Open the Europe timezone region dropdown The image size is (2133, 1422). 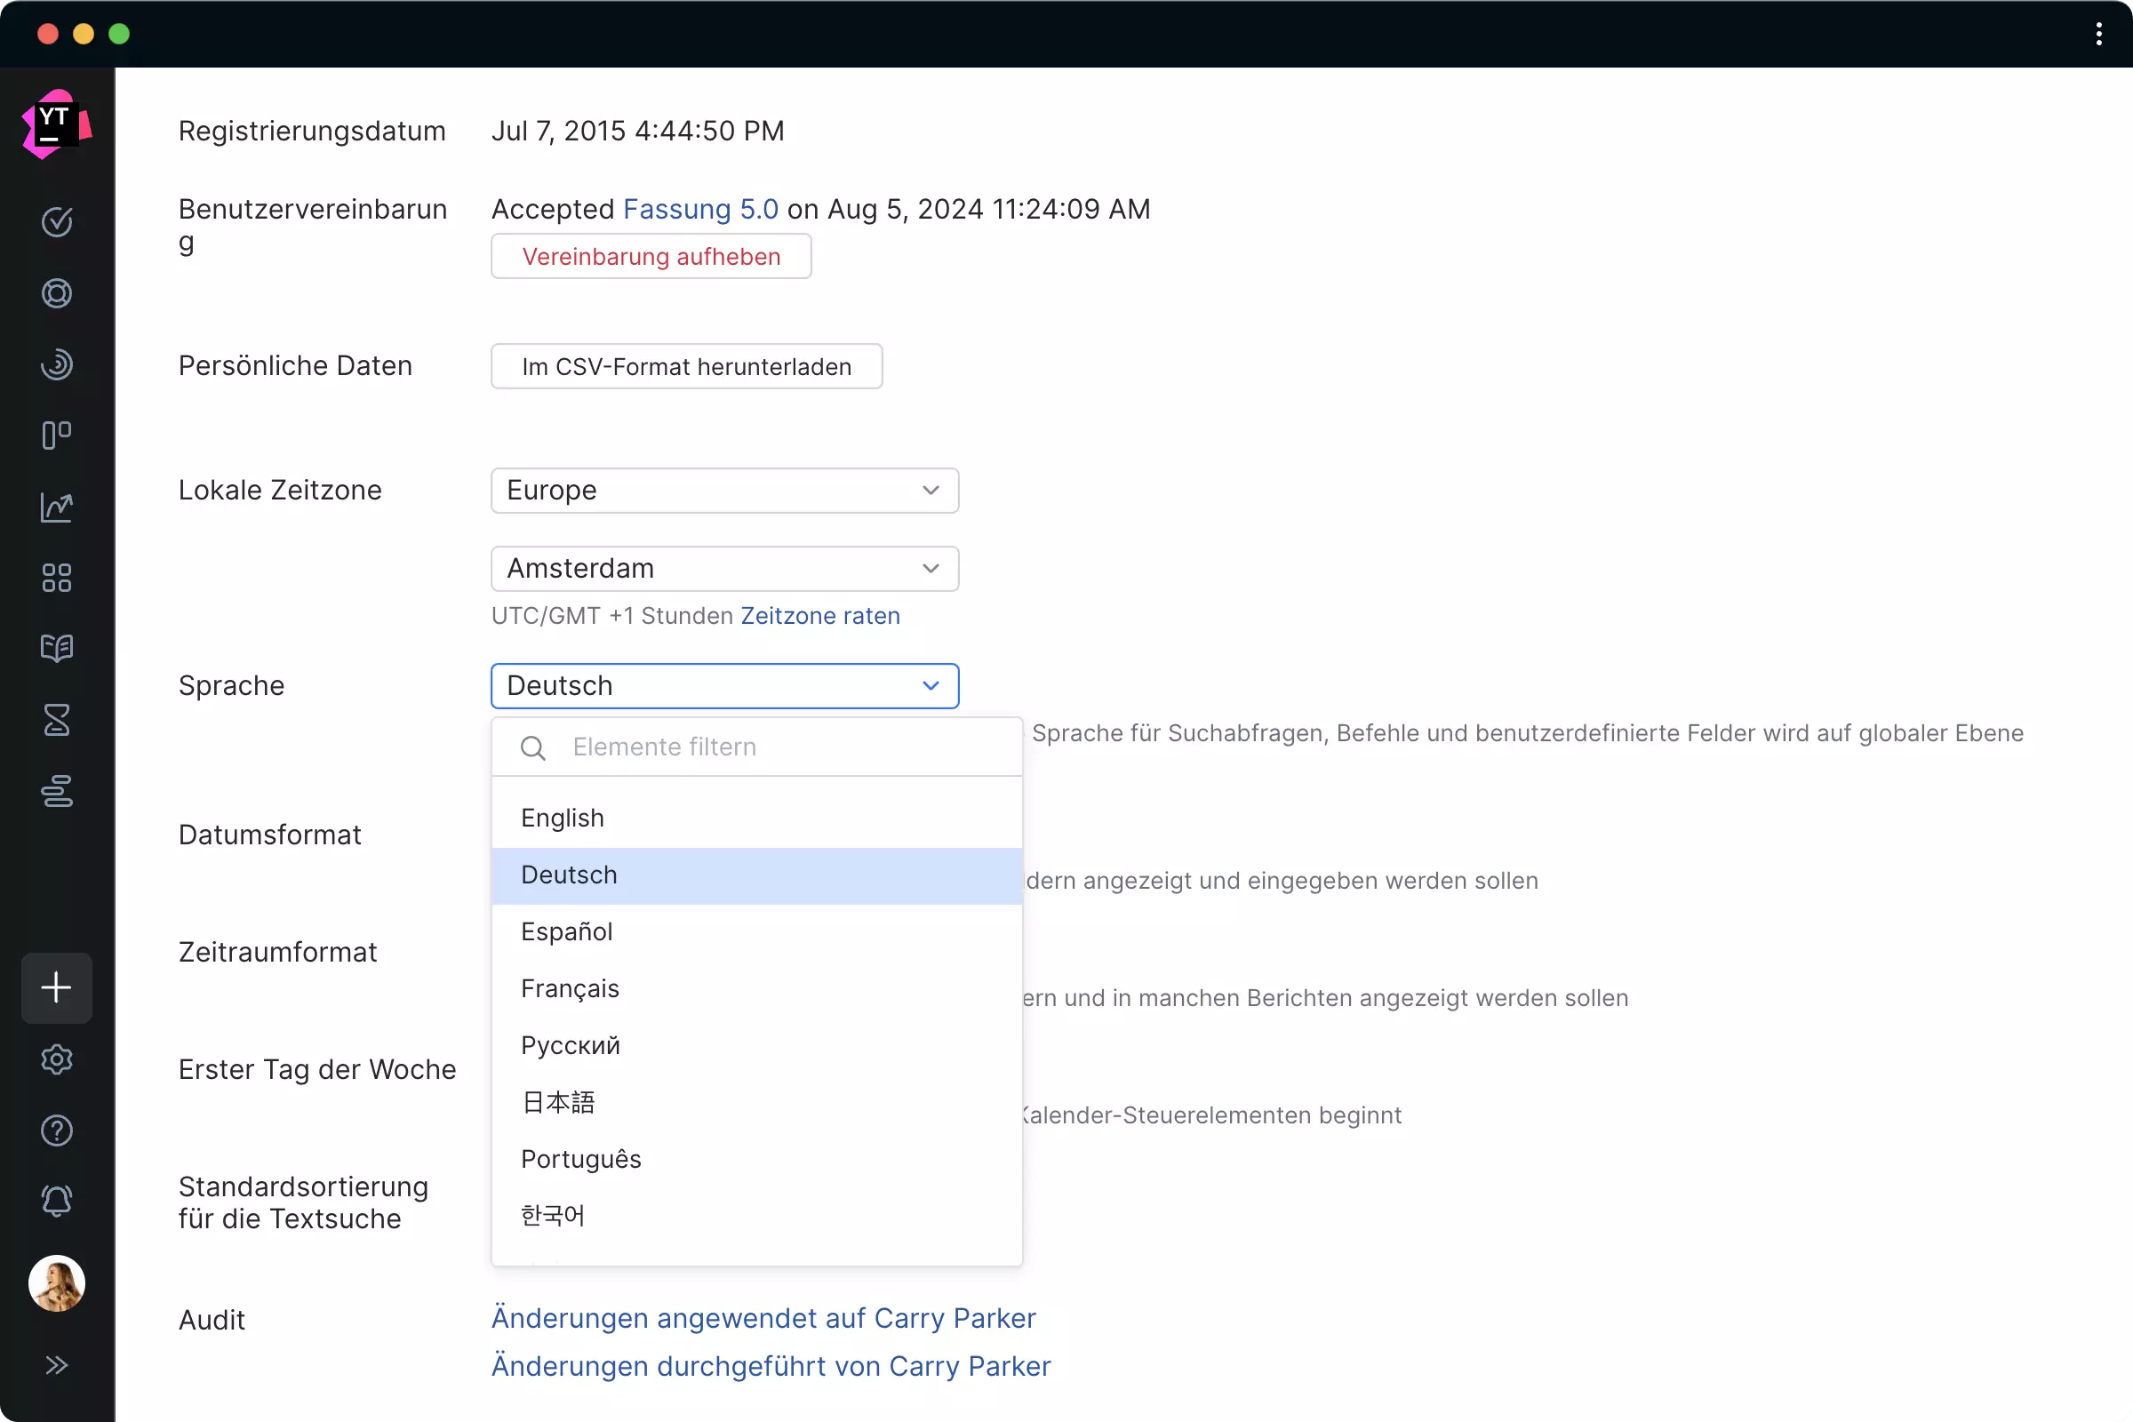click(x=723, y=491)
